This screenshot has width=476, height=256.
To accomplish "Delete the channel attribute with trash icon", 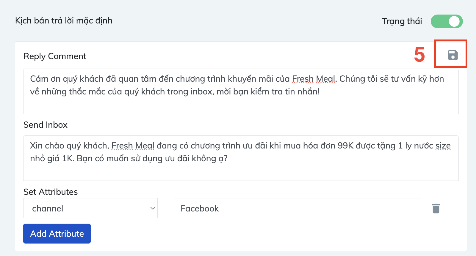I will pos(436,208).
